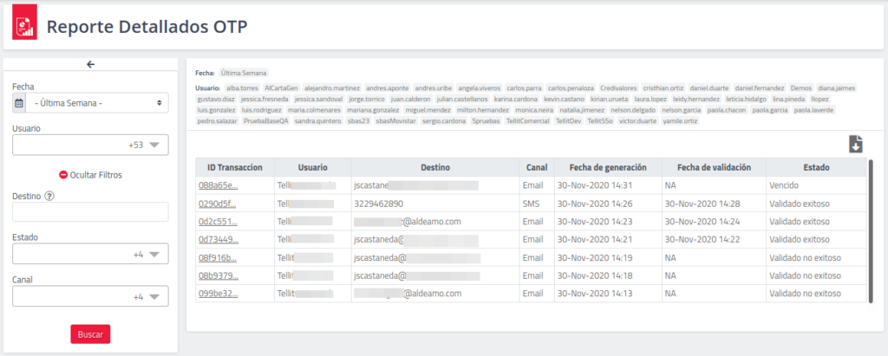The width and height of the screenshot is (888, 356).
Task: Download report using the file export icon
Action: (855, 145)
